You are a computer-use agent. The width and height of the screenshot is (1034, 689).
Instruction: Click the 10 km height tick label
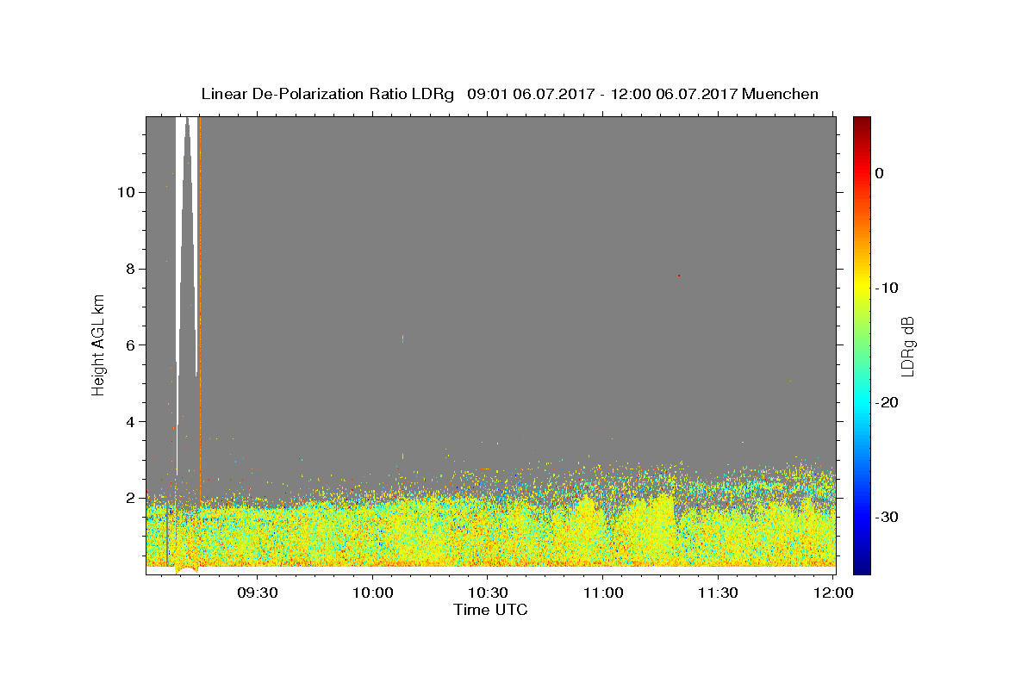(124, 192)
